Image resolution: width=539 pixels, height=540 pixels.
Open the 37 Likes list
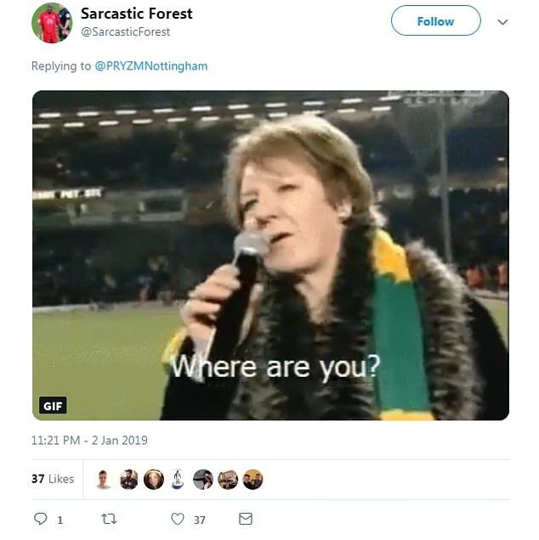point(53,479)
